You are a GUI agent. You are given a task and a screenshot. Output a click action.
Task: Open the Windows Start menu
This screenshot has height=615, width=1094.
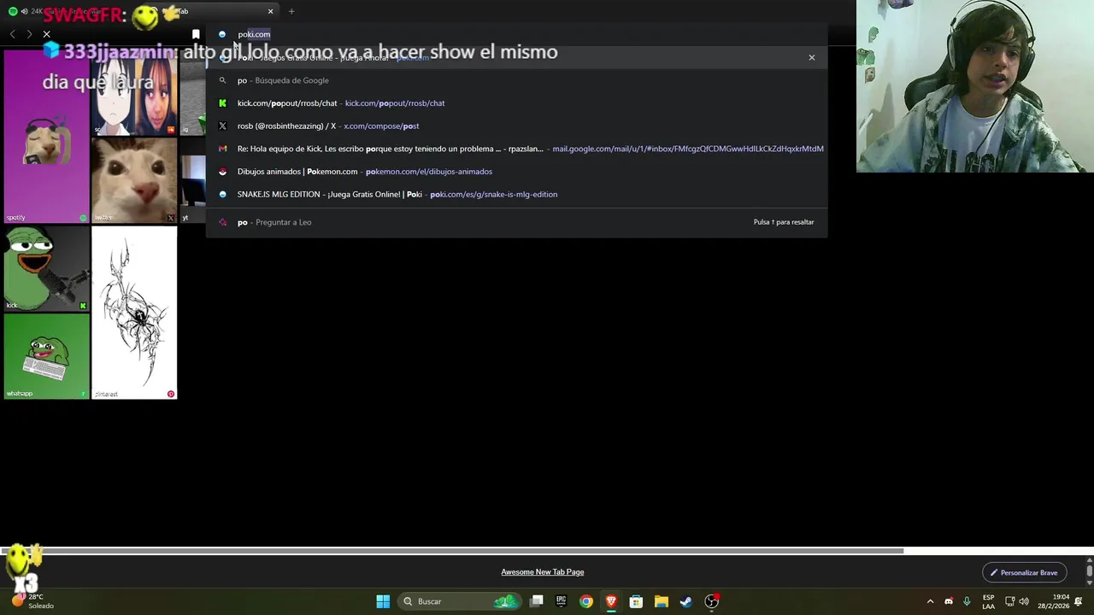383,601
